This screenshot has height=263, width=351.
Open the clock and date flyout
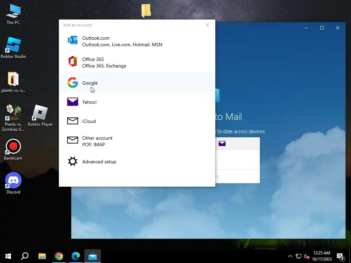pos(322,256)
